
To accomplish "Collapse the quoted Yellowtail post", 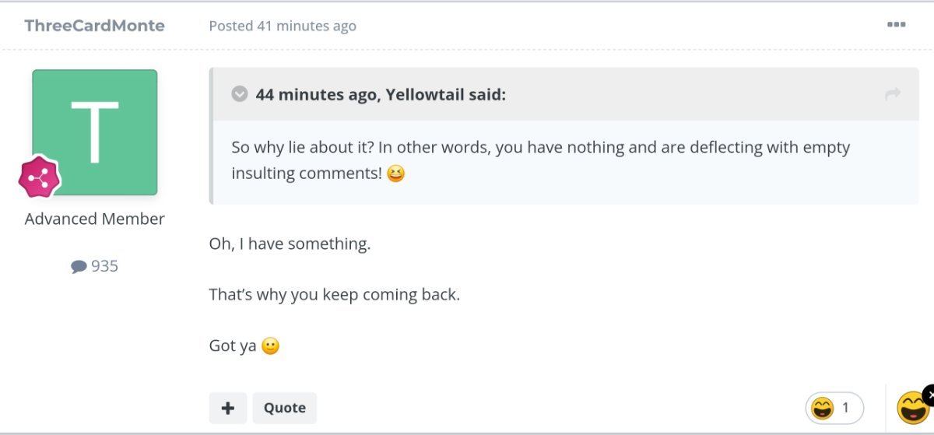I will pos(240,94).
